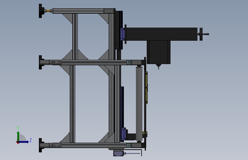Select the gray vertical roller cylinder
The image size is (248, 160).
(x=139, y=103)
